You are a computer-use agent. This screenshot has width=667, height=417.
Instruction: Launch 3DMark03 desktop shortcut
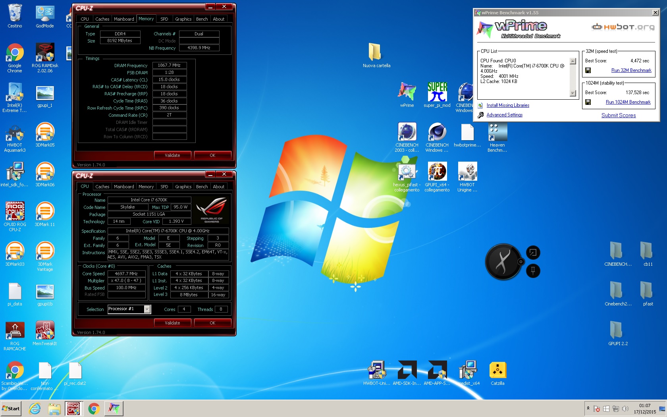pyautogui.click(x=15, y=254)
